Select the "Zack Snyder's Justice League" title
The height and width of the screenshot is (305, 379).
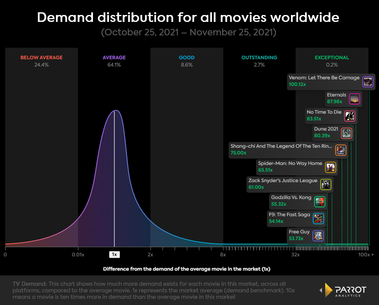click(x=283, y=181)
